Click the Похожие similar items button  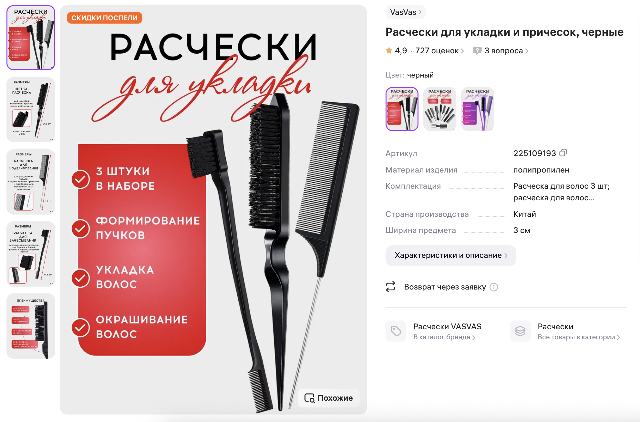[x=328, y=398]
